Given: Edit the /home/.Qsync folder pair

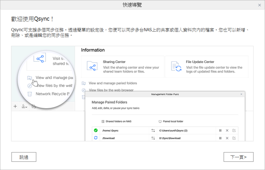Looking at the screenshot, I should point(234,130).
